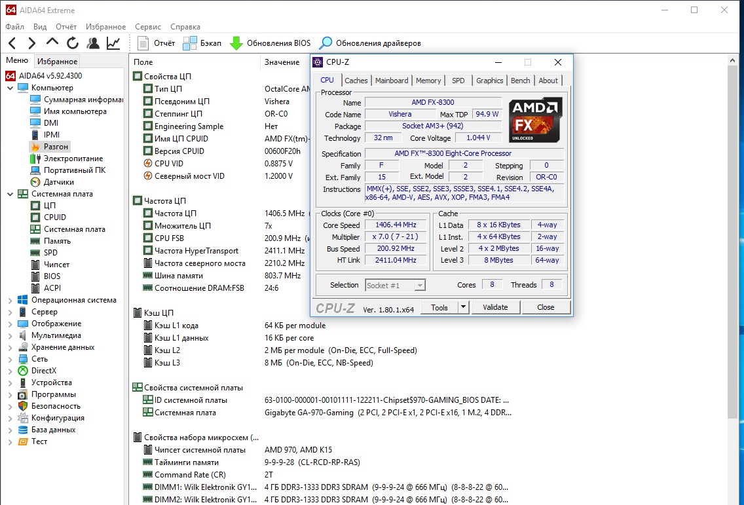Switch to CPU-Z Memory tab
This screenshot has width=744, height=505.
click(x=428, y=81)
